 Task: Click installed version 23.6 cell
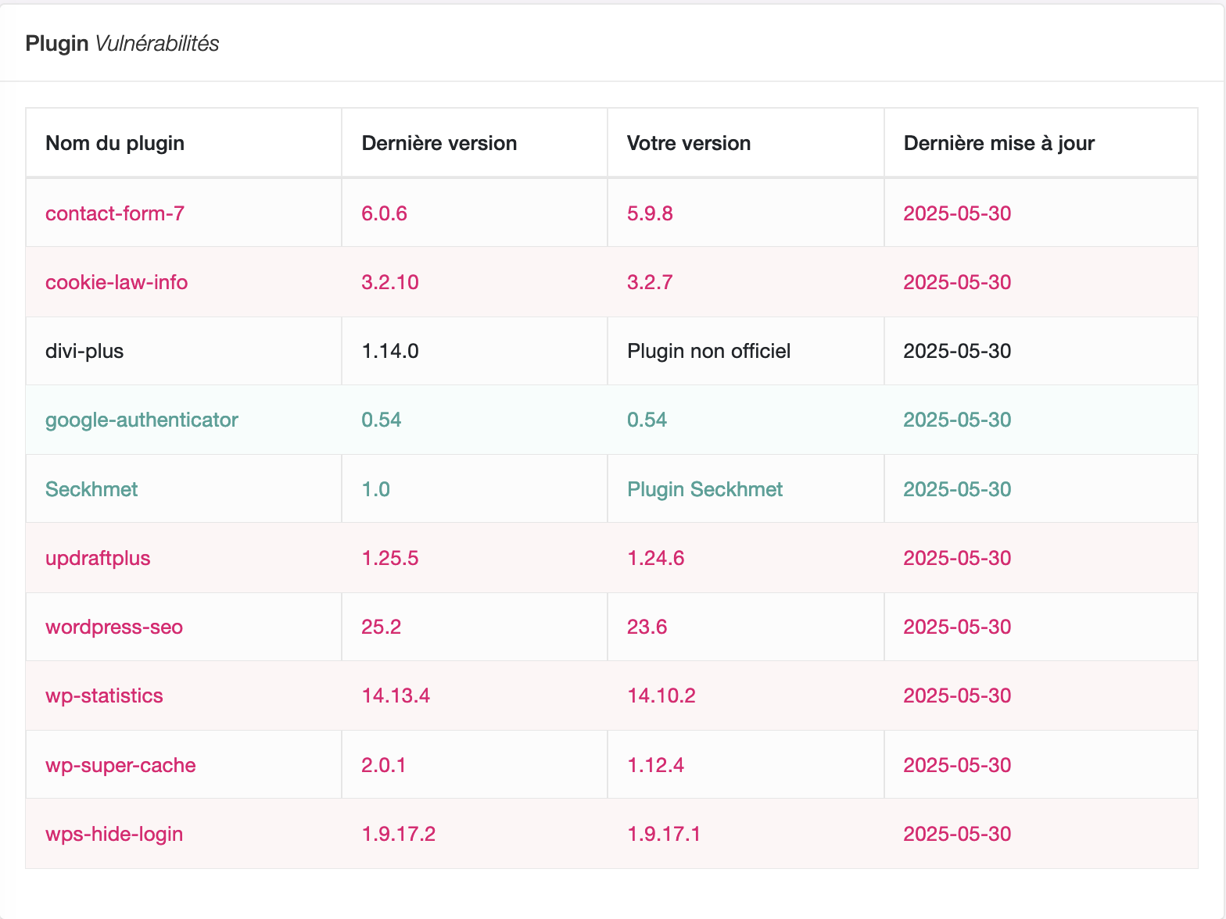(647, 627)
